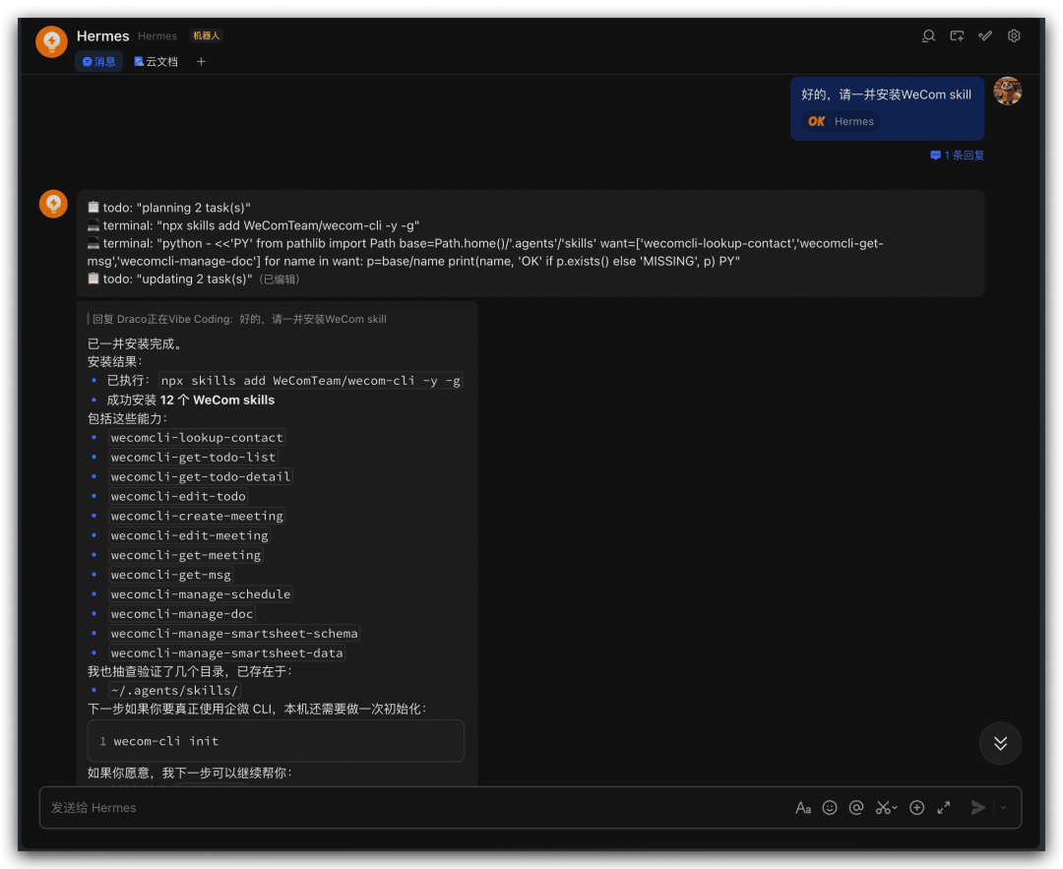Open text formatting options with Aa icon
The height and width of the screenshot is (869, 1063).
(x=804, y=807)
